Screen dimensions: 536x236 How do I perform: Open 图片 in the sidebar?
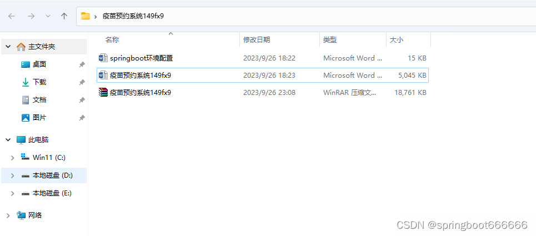point(39,118)
